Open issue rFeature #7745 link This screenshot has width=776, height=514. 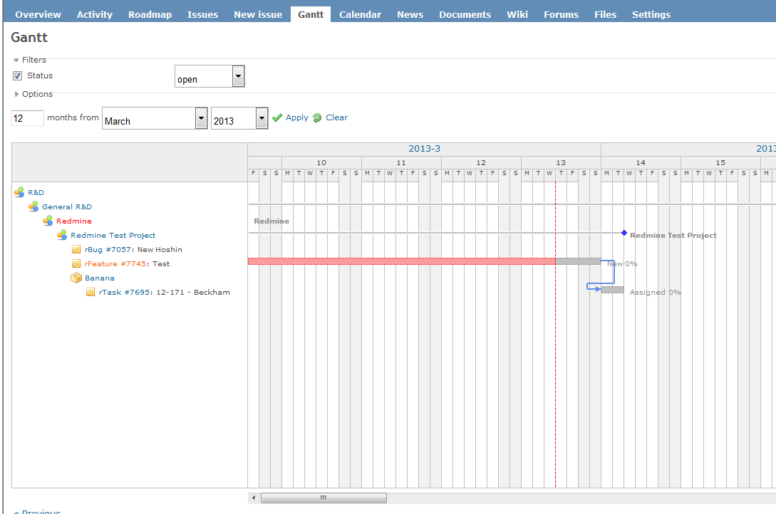point(115,264)
